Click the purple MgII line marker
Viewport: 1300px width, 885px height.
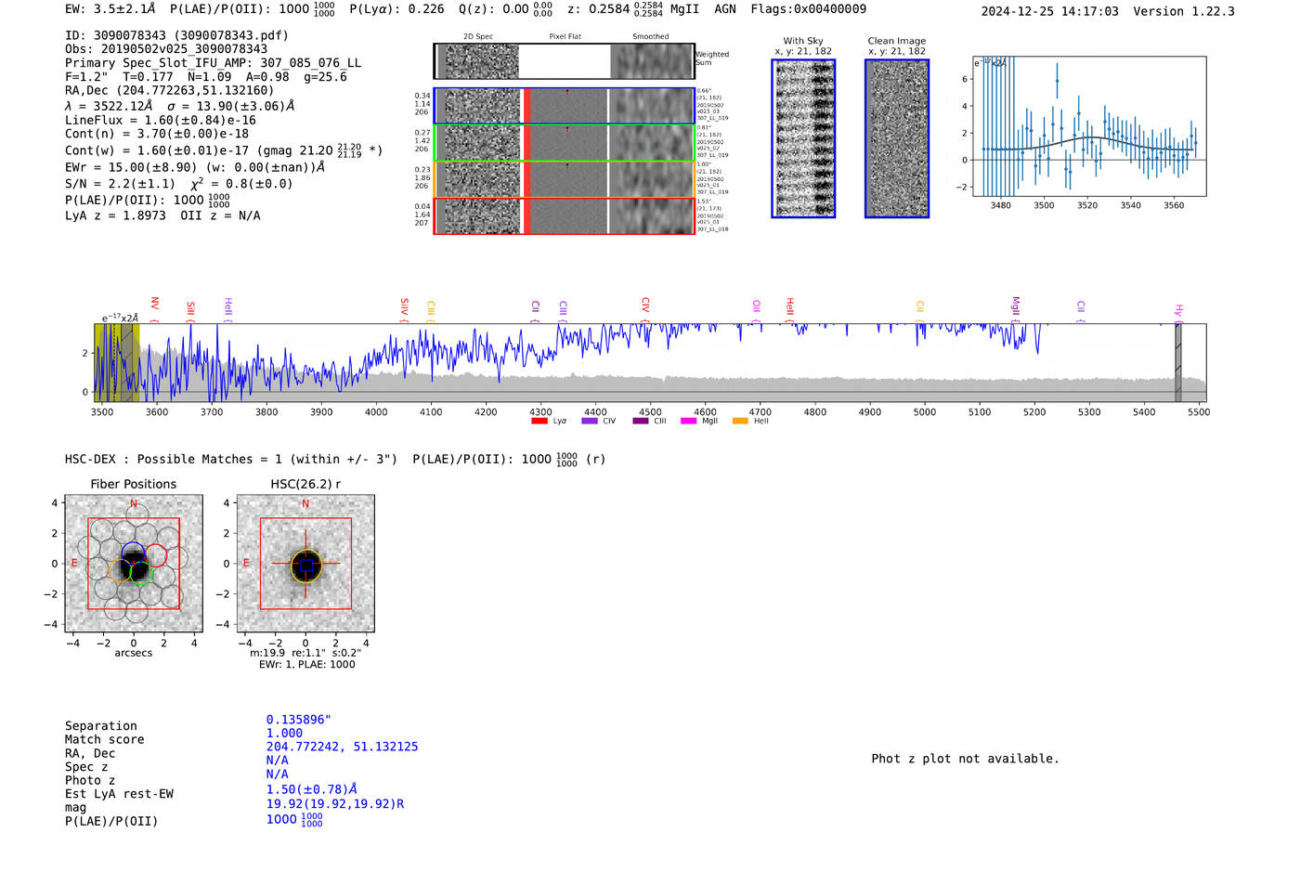[1015, 307]
